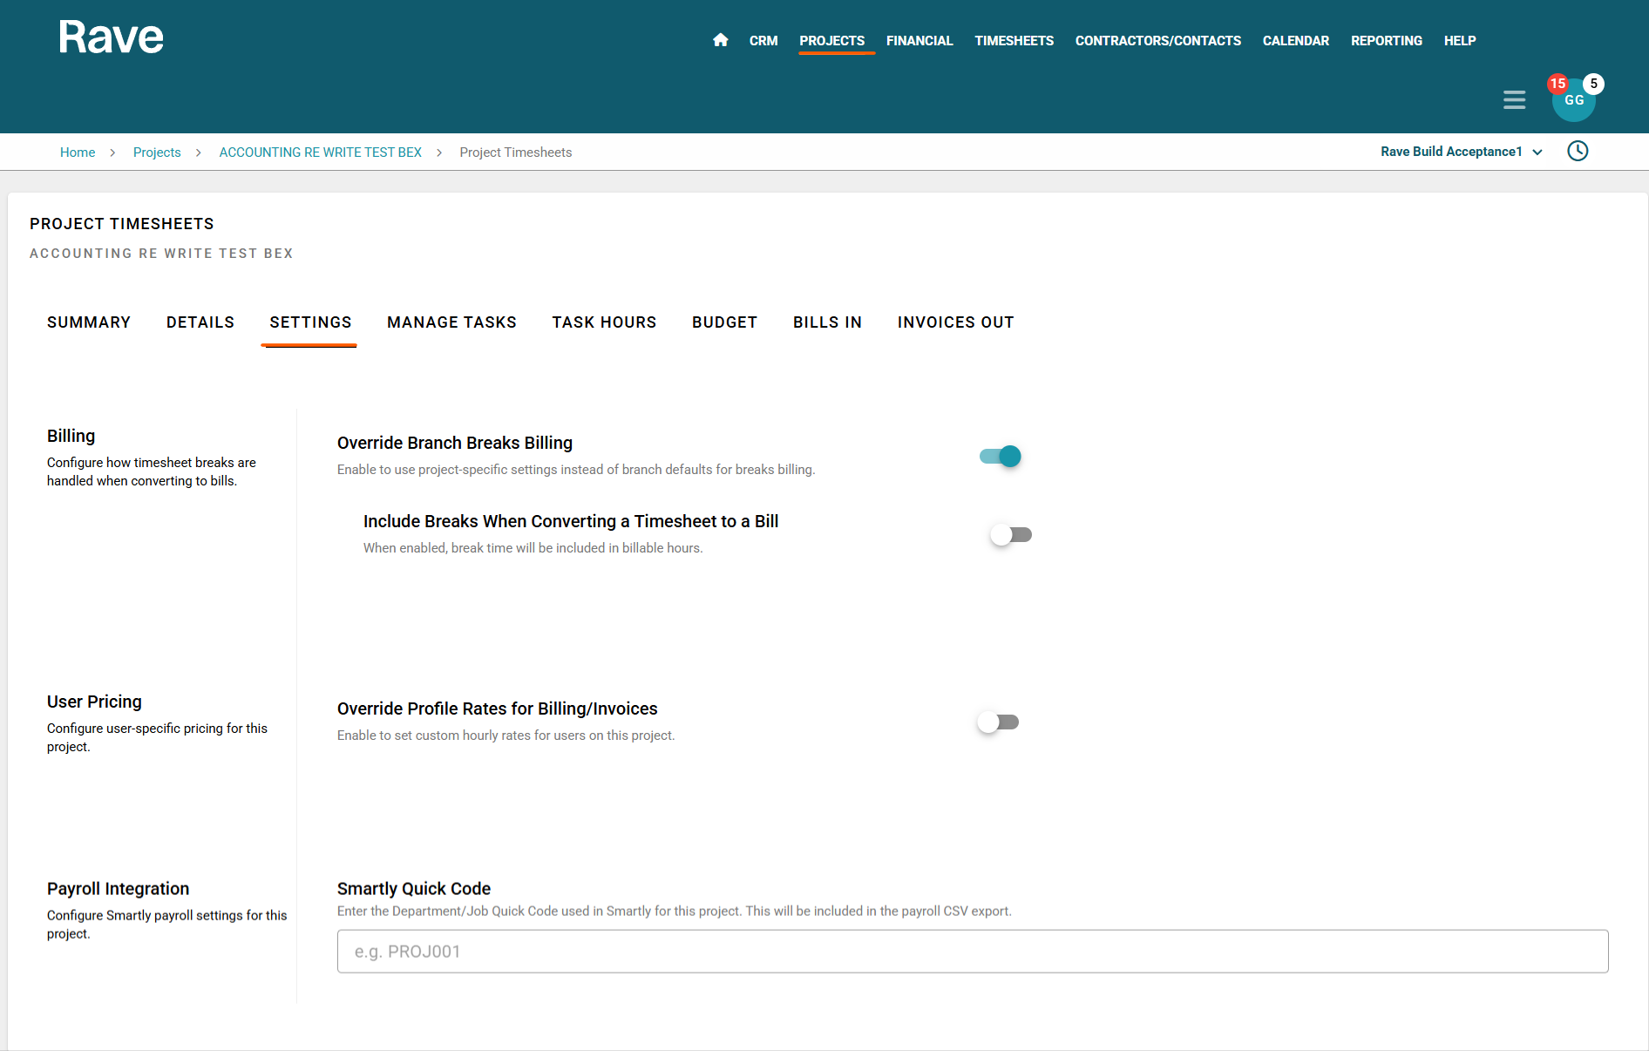This screenshot has width=1649, height=1051.
Task: Enable Include Breaks When Converting toggle
Action: click(x=1011, y=535)
